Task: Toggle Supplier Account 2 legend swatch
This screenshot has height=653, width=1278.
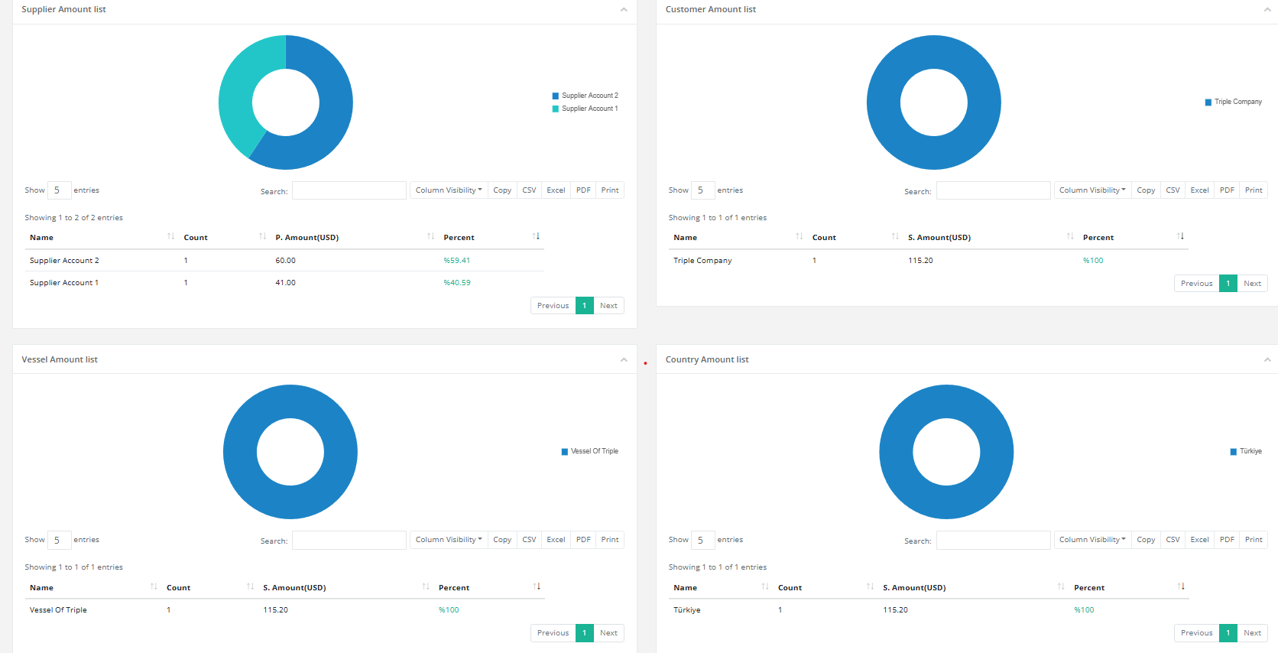Action: (556, 96)
